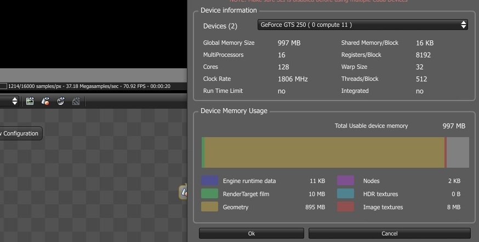Click the '1806 MHz' clock rate value

[293, 79]
